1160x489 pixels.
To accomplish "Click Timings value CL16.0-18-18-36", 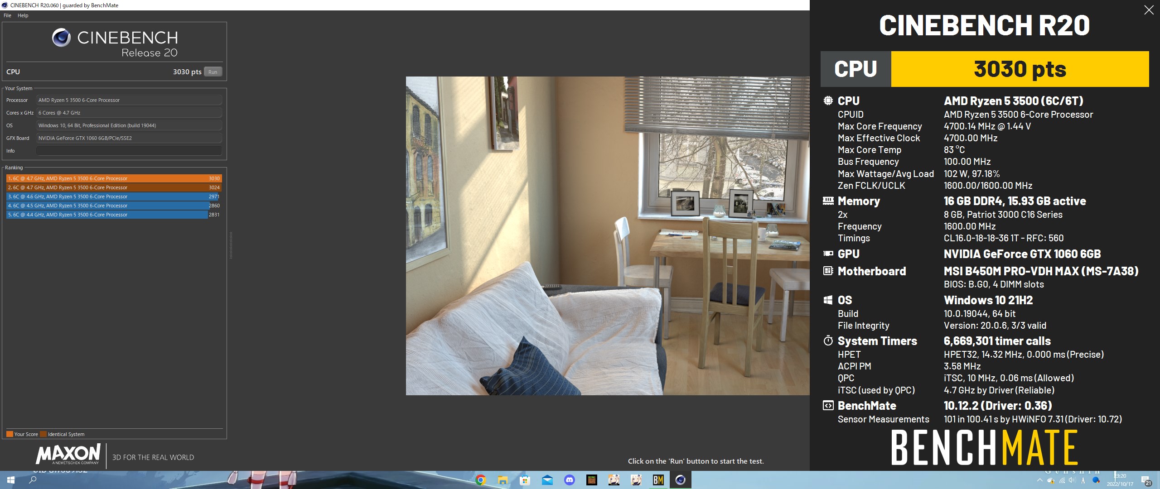I will (1003, 238).
